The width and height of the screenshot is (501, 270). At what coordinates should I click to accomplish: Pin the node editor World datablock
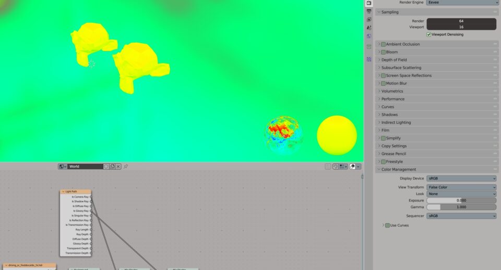coord(126,166)
